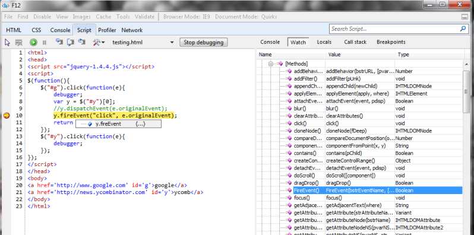Open Document Mode: Quirks menu
Viewport: 474px width, 235px height.
(x=246, y=17)
